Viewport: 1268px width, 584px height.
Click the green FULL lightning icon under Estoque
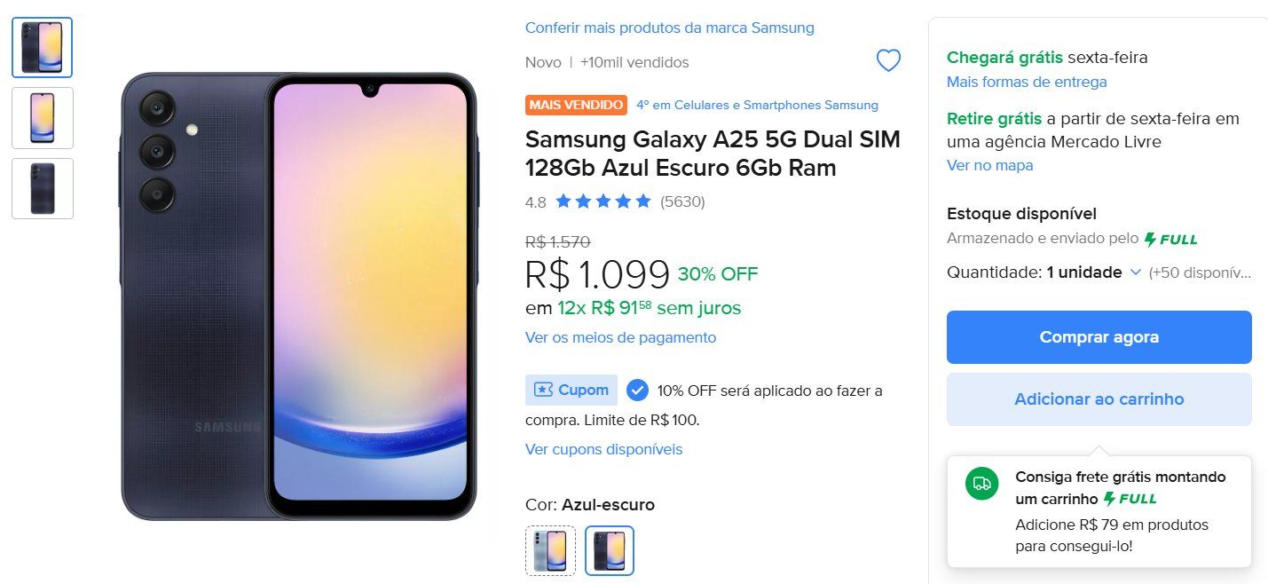pyautogui.click(x=1170, y=239)
